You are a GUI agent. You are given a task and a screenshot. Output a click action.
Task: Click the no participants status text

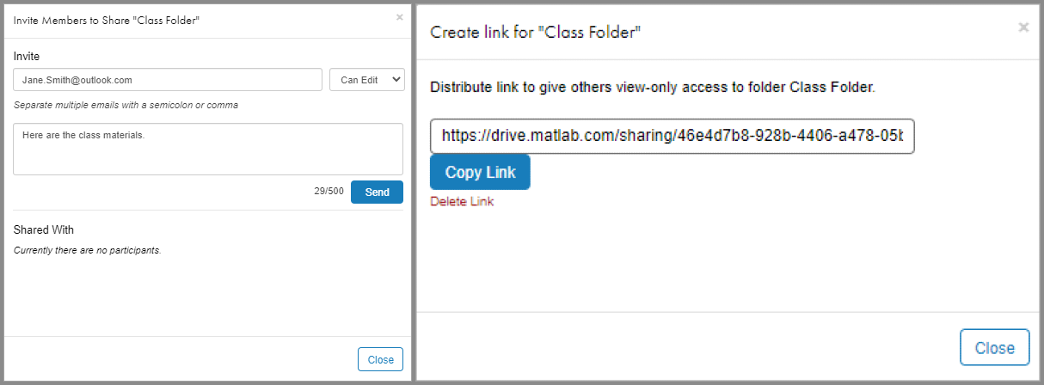(x=87, y=251)
